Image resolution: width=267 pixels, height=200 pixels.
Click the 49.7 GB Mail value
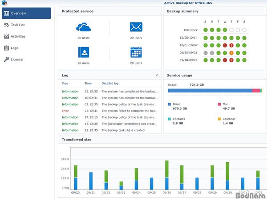click(229, 108)
